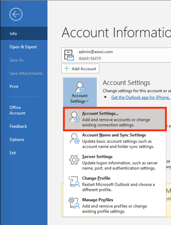Click the IMAP/SMTP account type text
The width and height of the screenshot is (171, 225).
90,59
